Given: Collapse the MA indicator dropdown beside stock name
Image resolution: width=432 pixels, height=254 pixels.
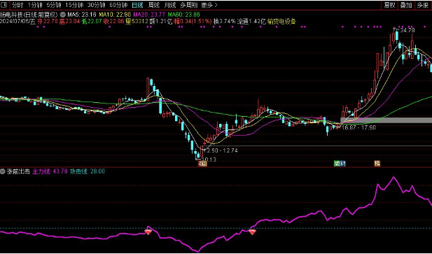Looking at the screenshot, I should point(63,15).
